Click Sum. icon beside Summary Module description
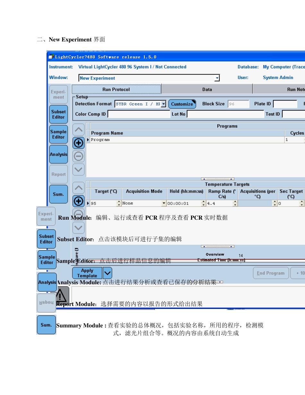This screenshot has height=395, width=305. [x=46, y=325]
